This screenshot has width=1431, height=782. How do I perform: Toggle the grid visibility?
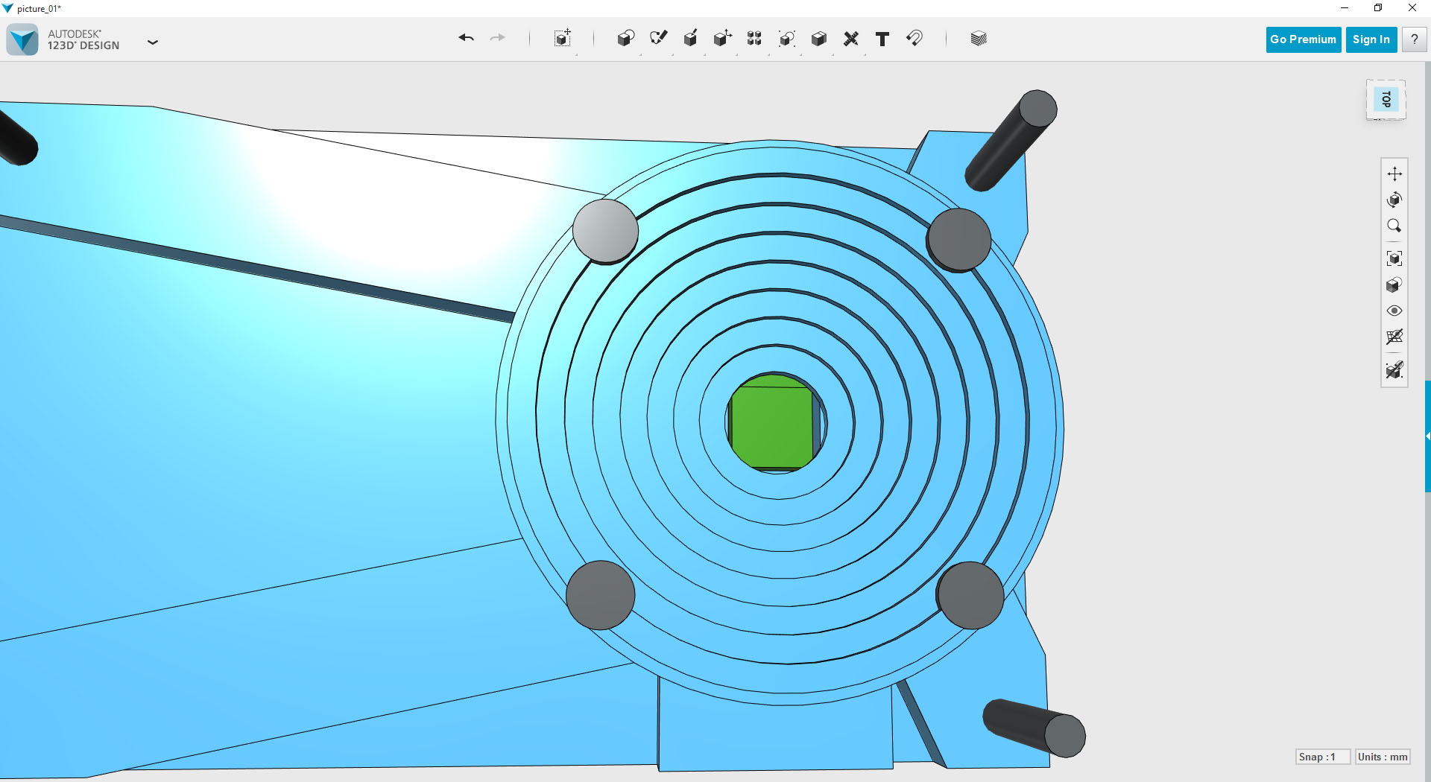coord(1394,337)
